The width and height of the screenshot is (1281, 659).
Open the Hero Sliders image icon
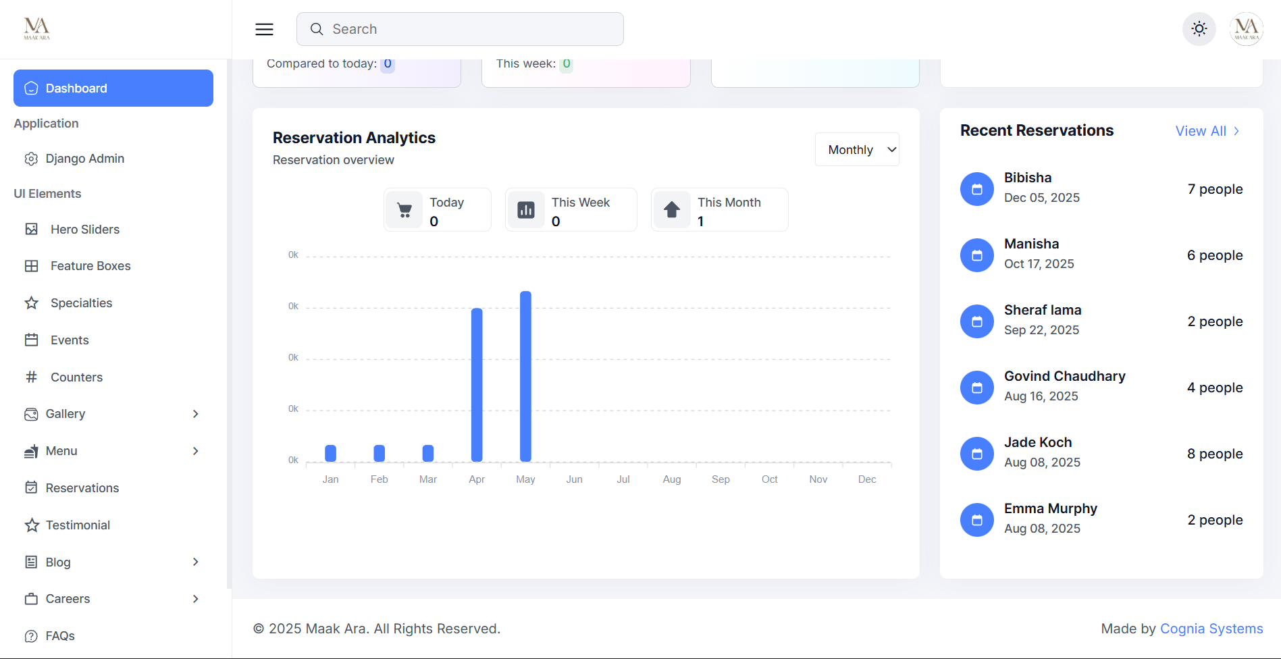(31, 229)
